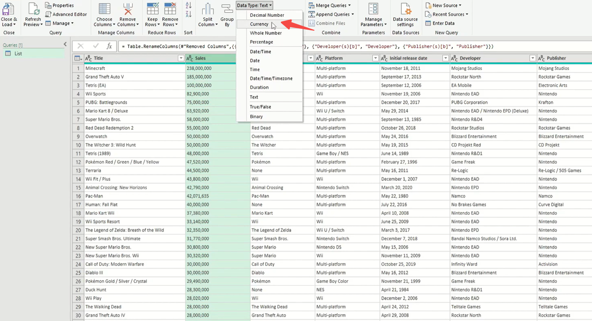Click the ABC type icon of Publisher column
The height and width of the screenshot is (321, 592).
541,58
